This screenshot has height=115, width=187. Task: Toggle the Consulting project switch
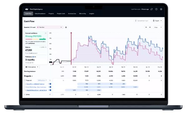click(x=50, y=84)
